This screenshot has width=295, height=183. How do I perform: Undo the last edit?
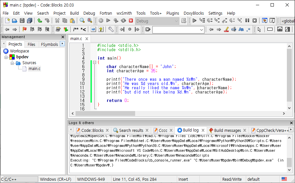(x=40, y=21)
